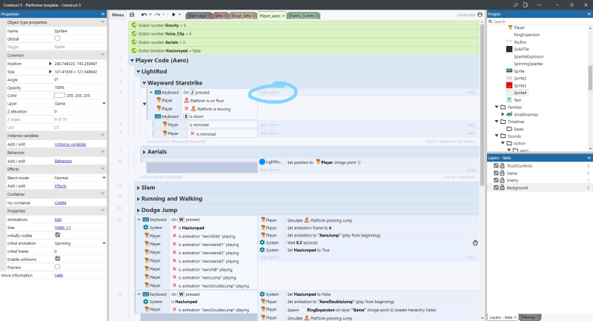Toggle Game layer visibility checkbox
Viewport: 593px width, 321px height.
tap(496, 173)
